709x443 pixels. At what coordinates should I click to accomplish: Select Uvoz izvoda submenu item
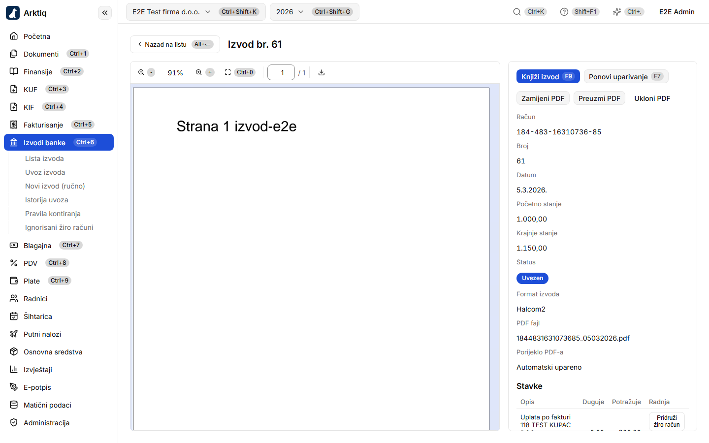coord(45,172)
